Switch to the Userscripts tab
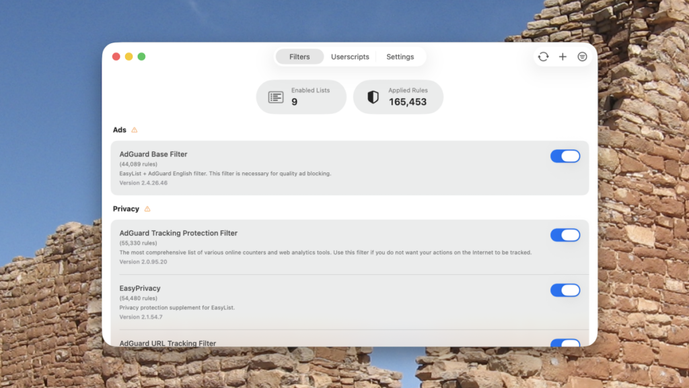Viewport: 689px width, 388px height. click(x=350, y=57)
